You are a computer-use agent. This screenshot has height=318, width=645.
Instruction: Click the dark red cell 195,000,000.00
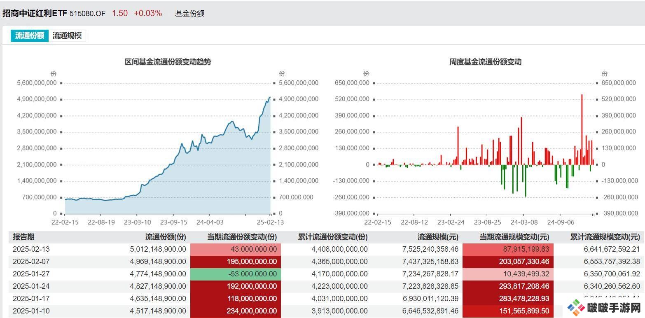(236, 262)
